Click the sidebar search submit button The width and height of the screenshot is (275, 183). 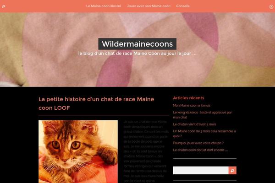(x=232, y=170)
